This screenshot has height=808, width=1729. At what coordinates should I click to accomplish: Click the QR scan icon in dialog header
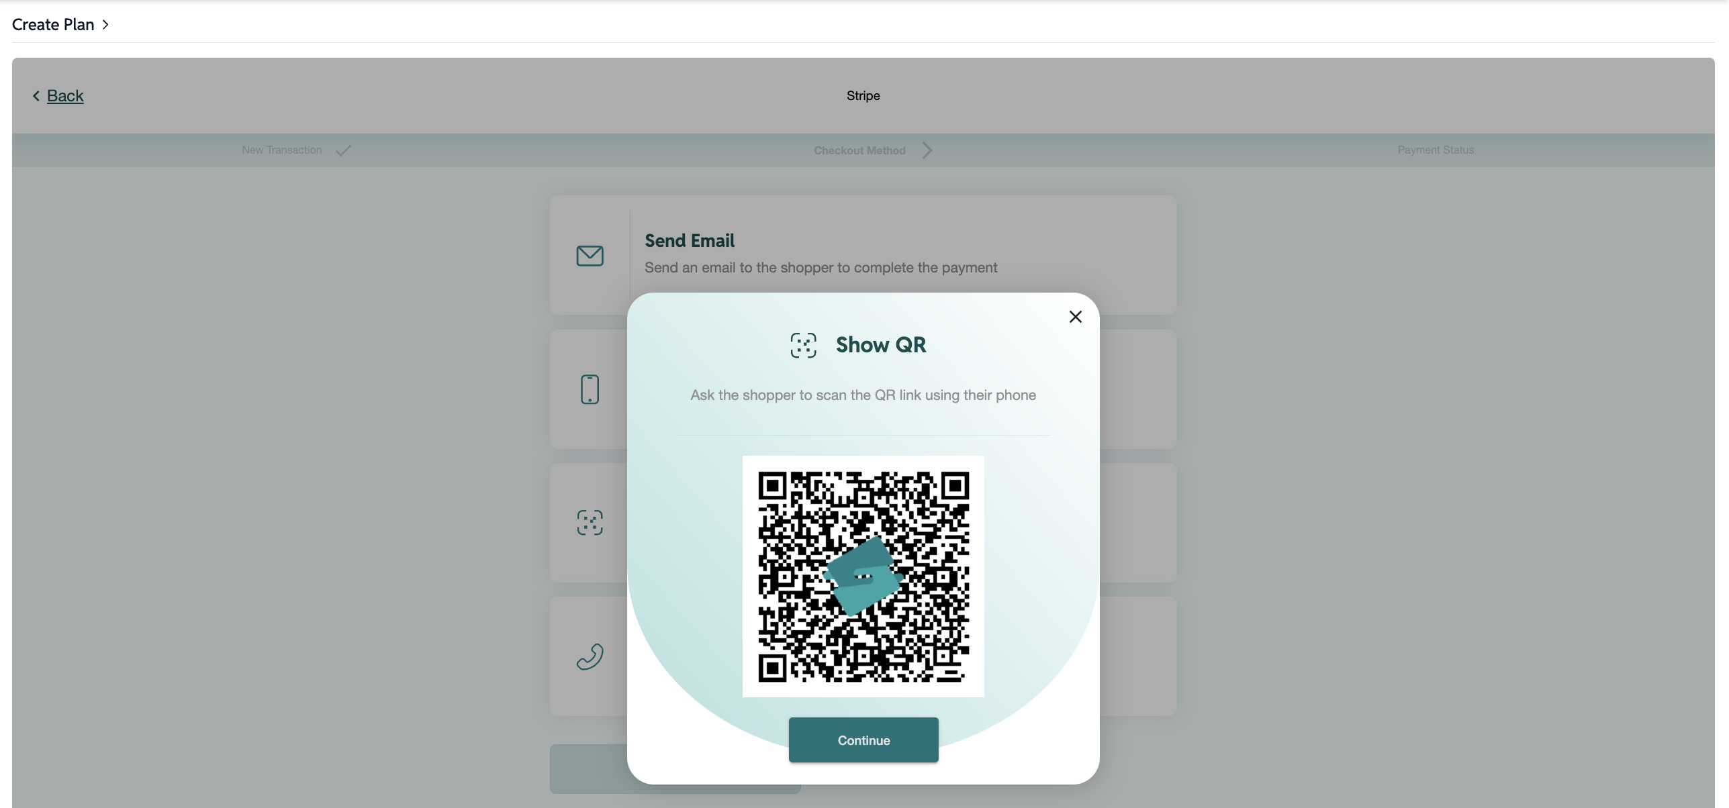click(x=803, y=345)
